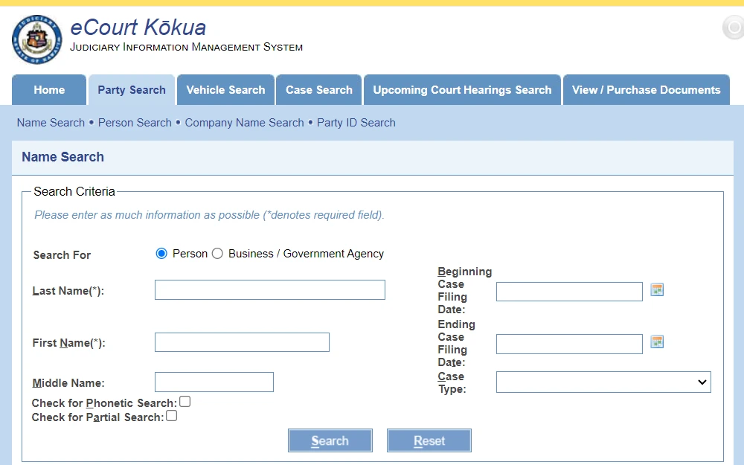
Task: Focus the Middle Name input field
Action: (x=214, y=382)
